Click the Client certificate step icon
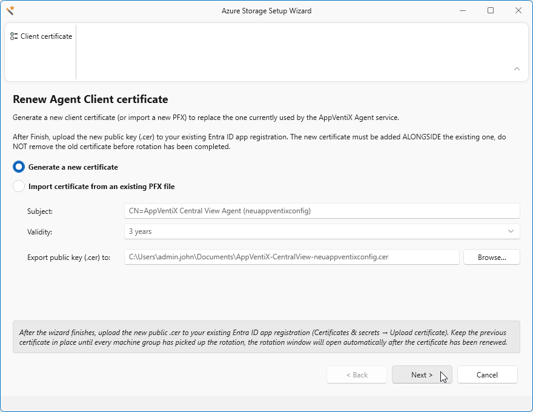Viewport: 533px width, 412px height. [x=14, y=36]
